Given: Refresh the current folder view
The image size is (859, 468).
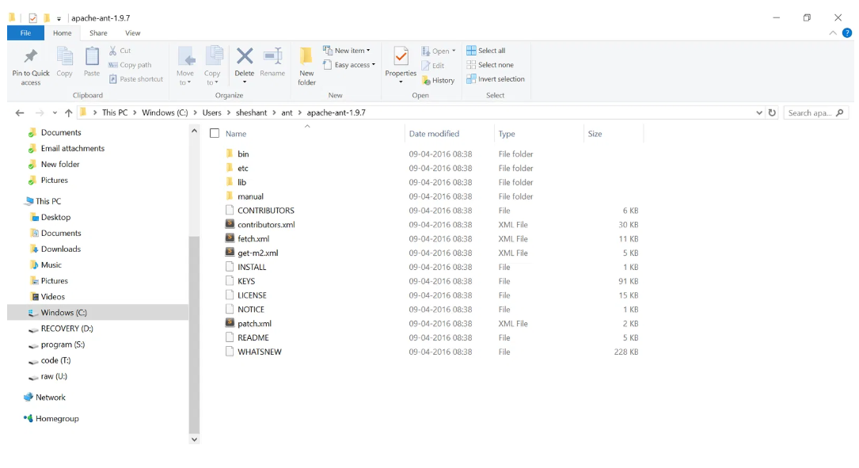Looking at the screenshot, I should click(x=772, y=113).
